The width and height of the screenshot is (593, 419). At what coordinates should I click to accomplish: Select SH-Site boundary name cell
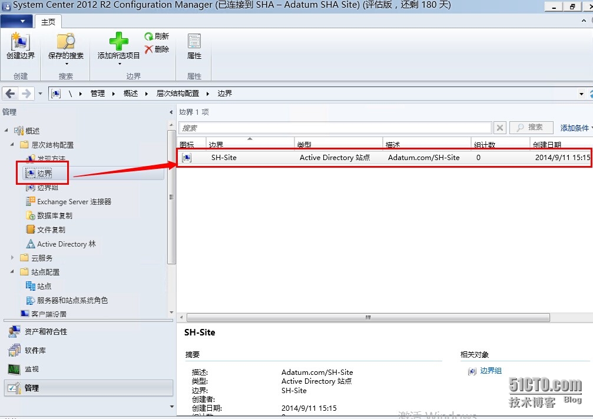coord(224,158)
